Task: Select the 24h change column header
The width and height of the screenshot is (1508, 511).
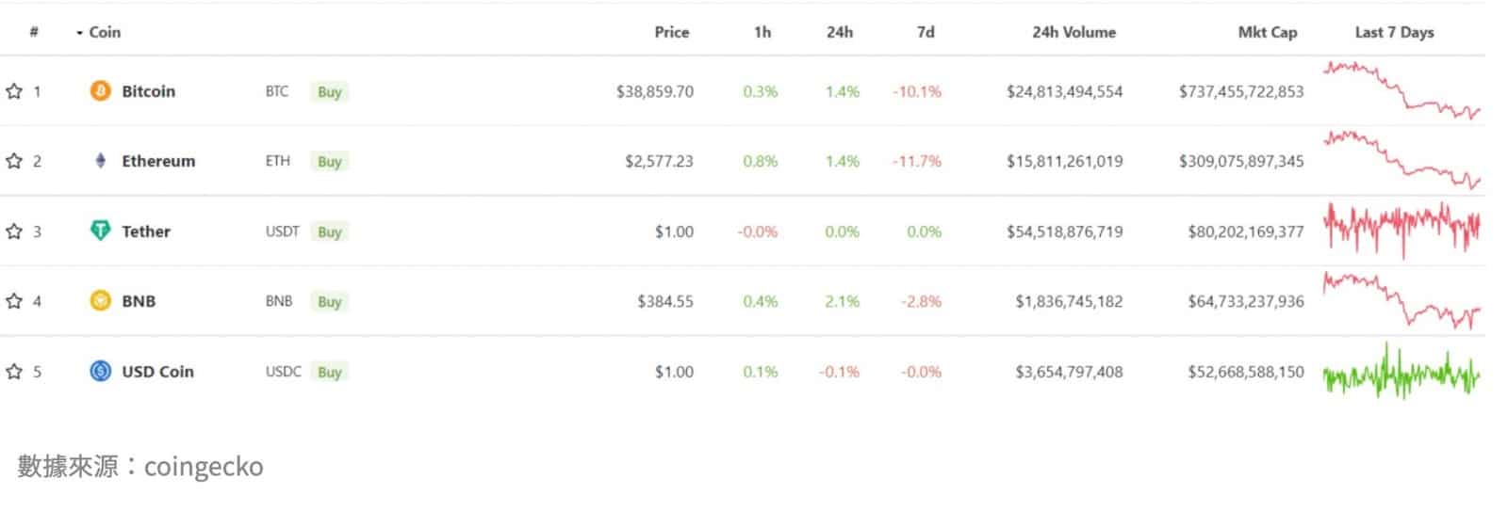Action: (x=839, y=32)
